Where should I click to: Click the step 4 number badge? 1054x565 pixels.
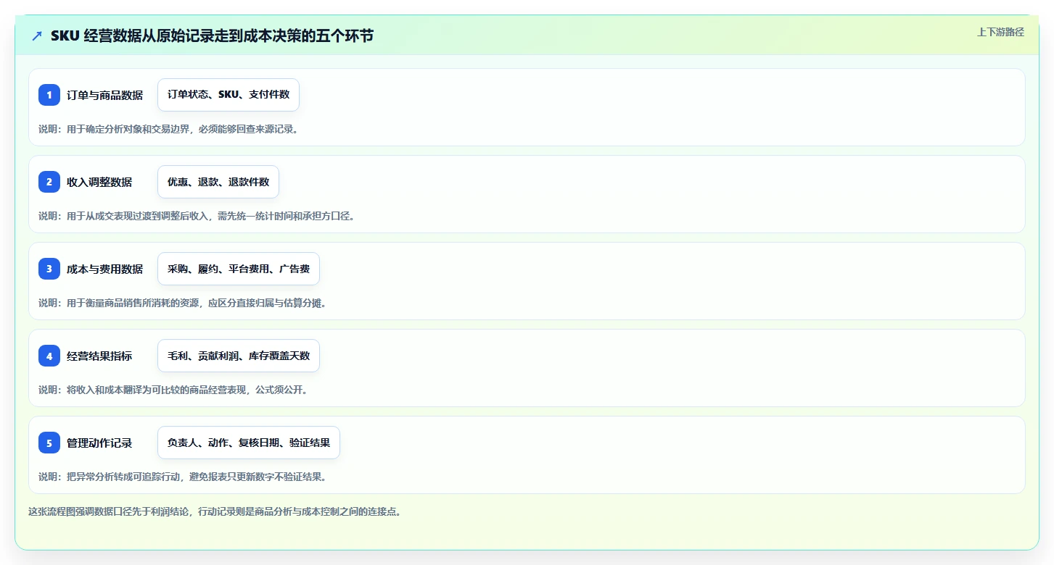tap(49, 356)
